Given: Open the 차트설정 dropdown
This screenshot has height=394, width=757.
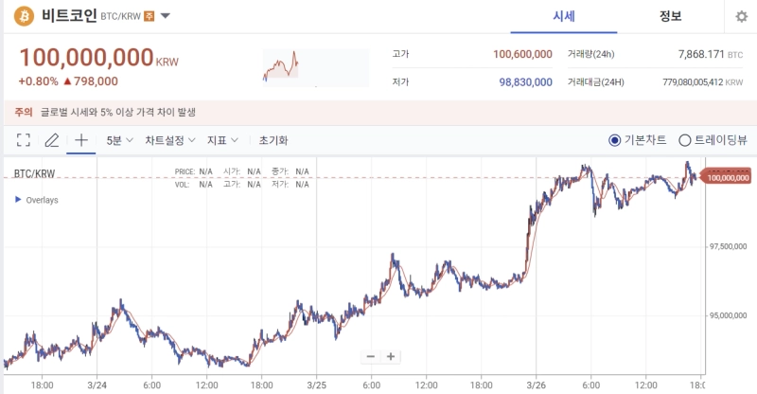Looking at the screenshot, I should [170, 140].
